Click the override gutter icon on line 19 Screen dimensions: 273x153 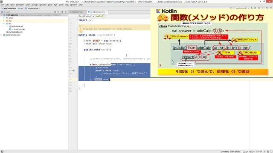(x=73, y=71)
